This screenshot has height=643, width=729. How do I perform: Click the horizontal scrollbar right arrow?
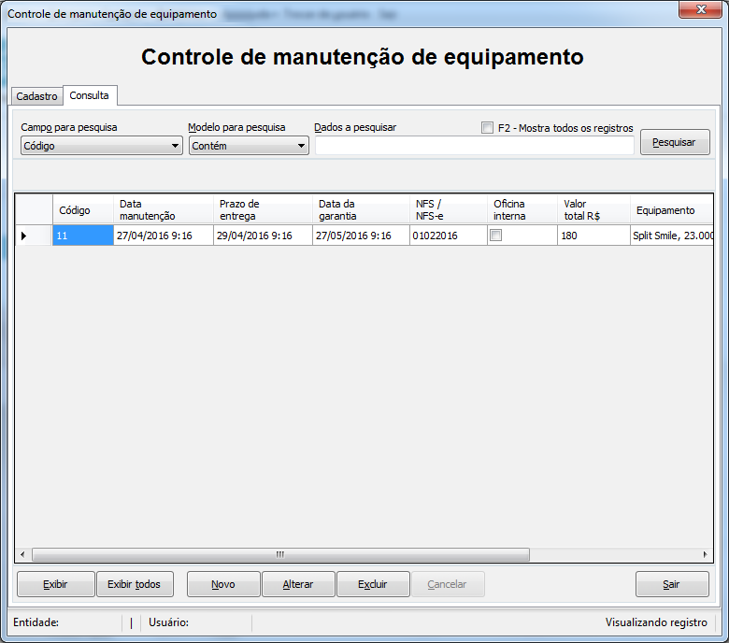pos(706,554)
